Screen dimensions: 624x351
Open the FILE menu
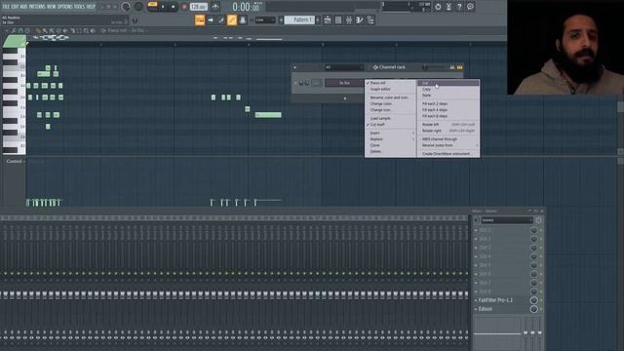click(x=6, y=7)
